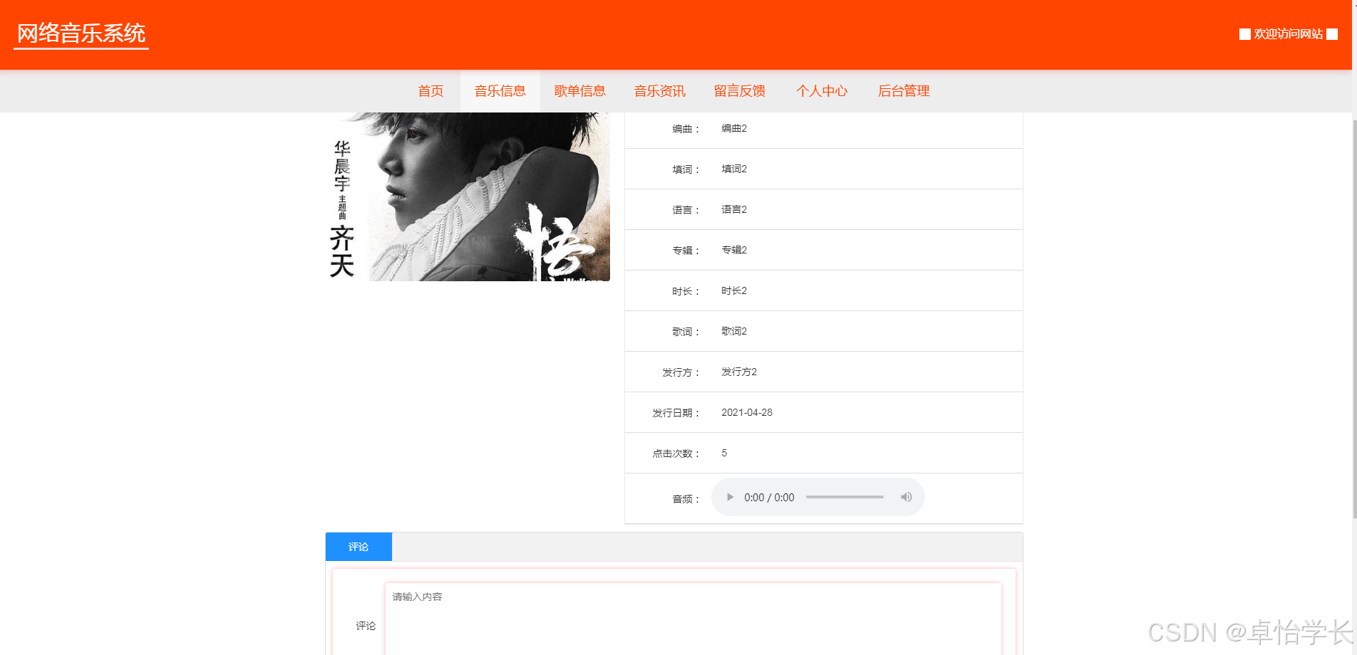Select the 评论 tab
1357x655 pixels.
358,547
